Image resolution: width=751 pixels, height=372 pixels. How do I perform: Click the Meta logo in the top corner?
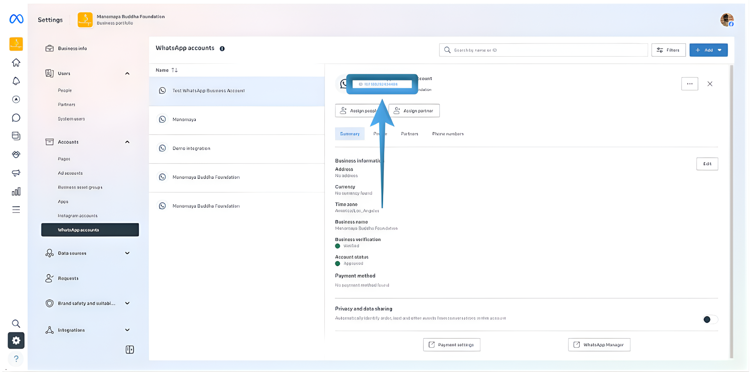pyautogui.click(x=16, y=19)
